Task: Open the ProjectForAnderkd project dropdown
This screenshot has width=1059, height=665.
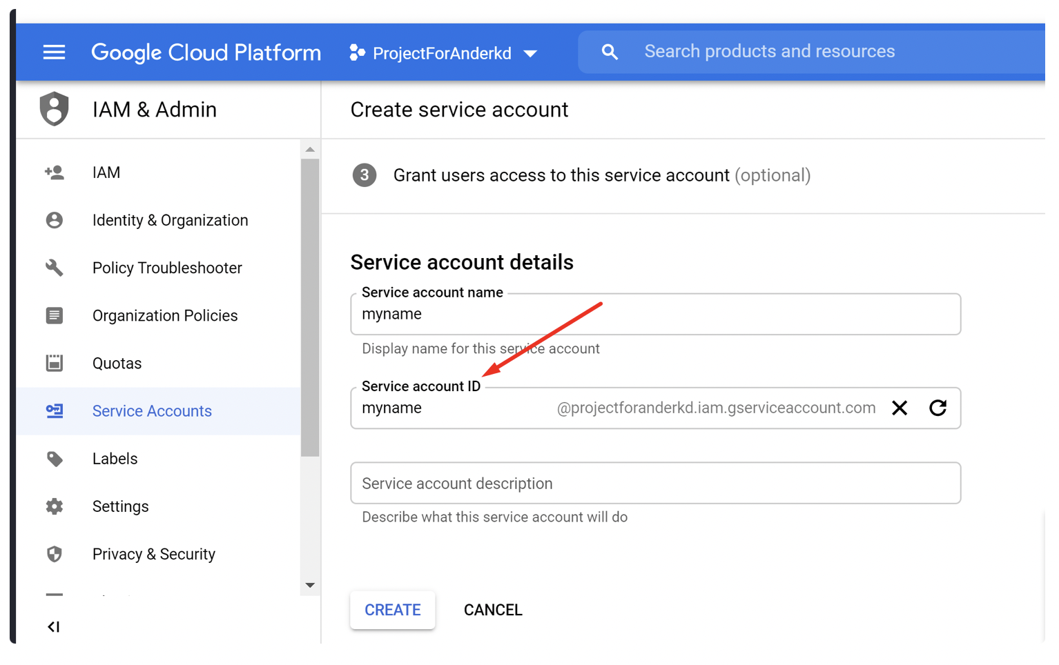Action: tap(443, 53)
